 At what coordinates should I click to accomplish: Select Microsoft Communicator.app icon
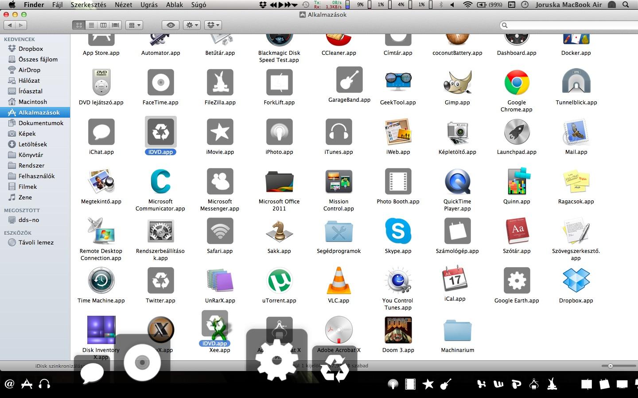coord(160,181)
